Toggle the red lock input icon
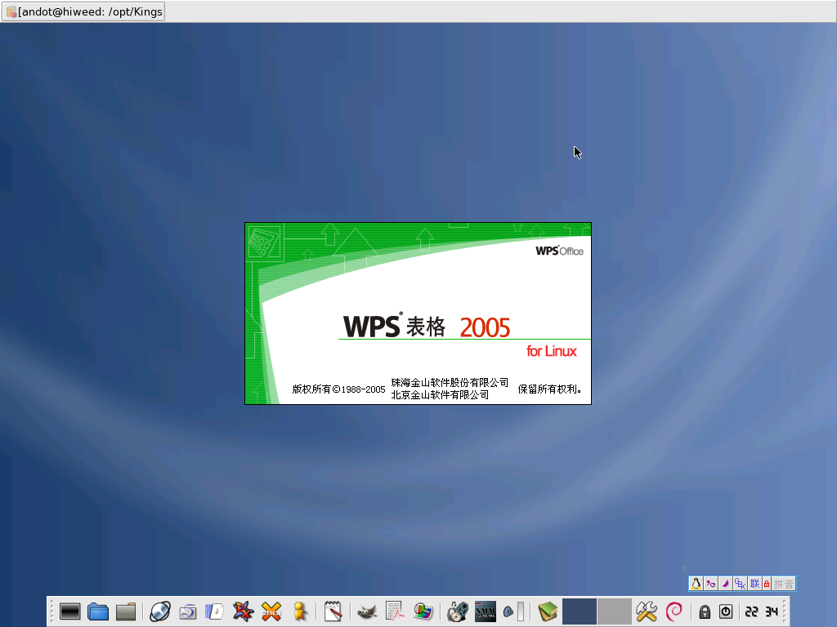837x627 pixels. [767, 584]
